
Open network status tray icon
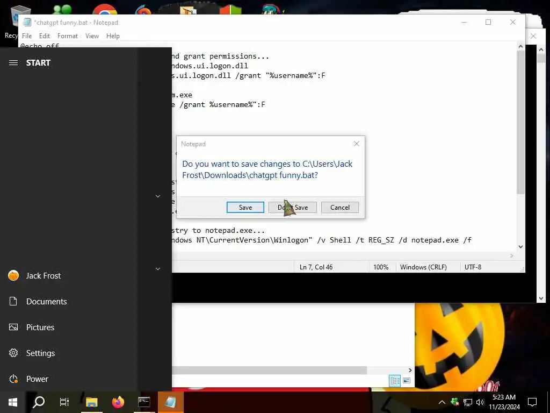pyautogui.click(x=468, y=402)
